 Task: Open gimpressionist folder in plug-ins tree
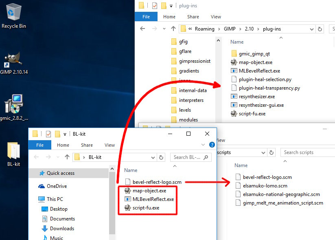[191, 61]
